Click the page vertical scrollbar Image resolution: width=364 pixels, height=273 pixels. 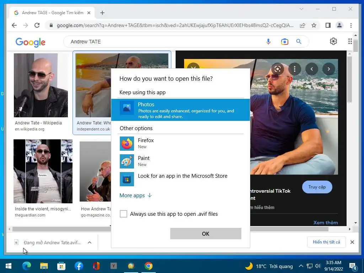point(355,46)
